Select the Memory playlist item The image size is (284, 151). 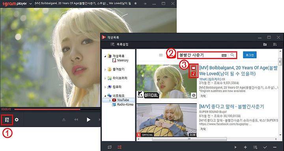pyautogui.click(x=120, y=60)
